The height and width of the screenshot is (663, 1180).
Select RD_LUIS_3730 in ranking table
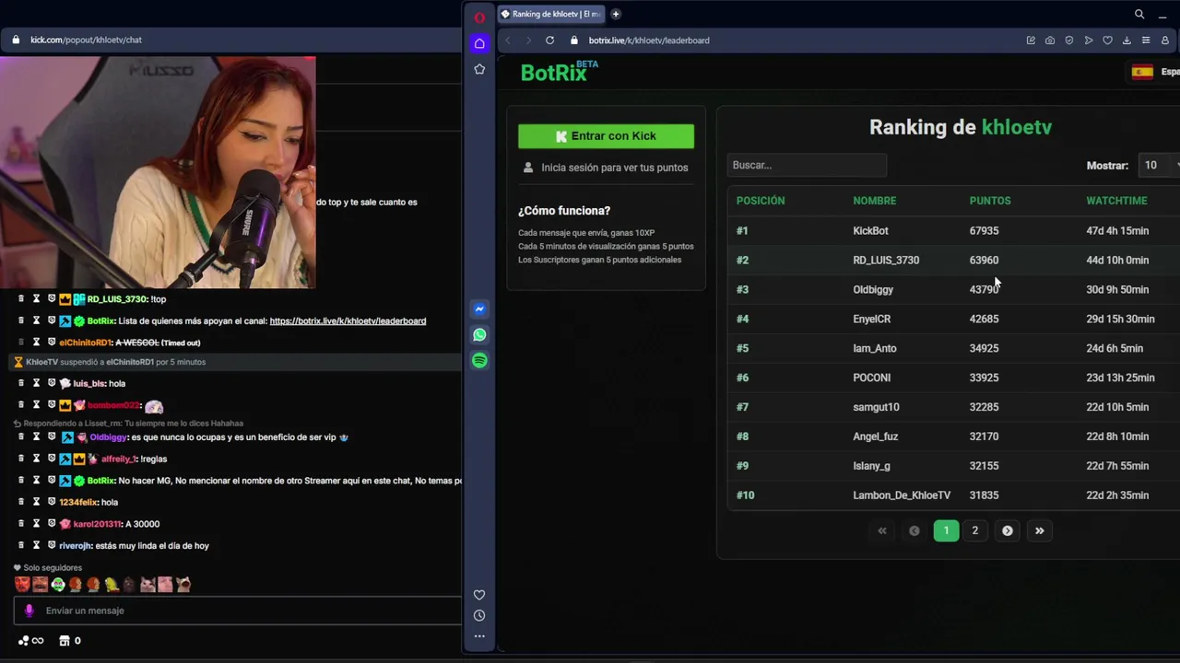(886, 261)
